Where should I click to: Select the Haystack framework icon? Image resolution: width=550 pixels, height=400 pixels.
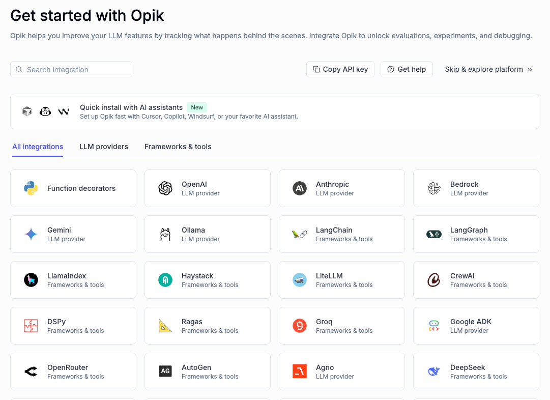[165, 280]
